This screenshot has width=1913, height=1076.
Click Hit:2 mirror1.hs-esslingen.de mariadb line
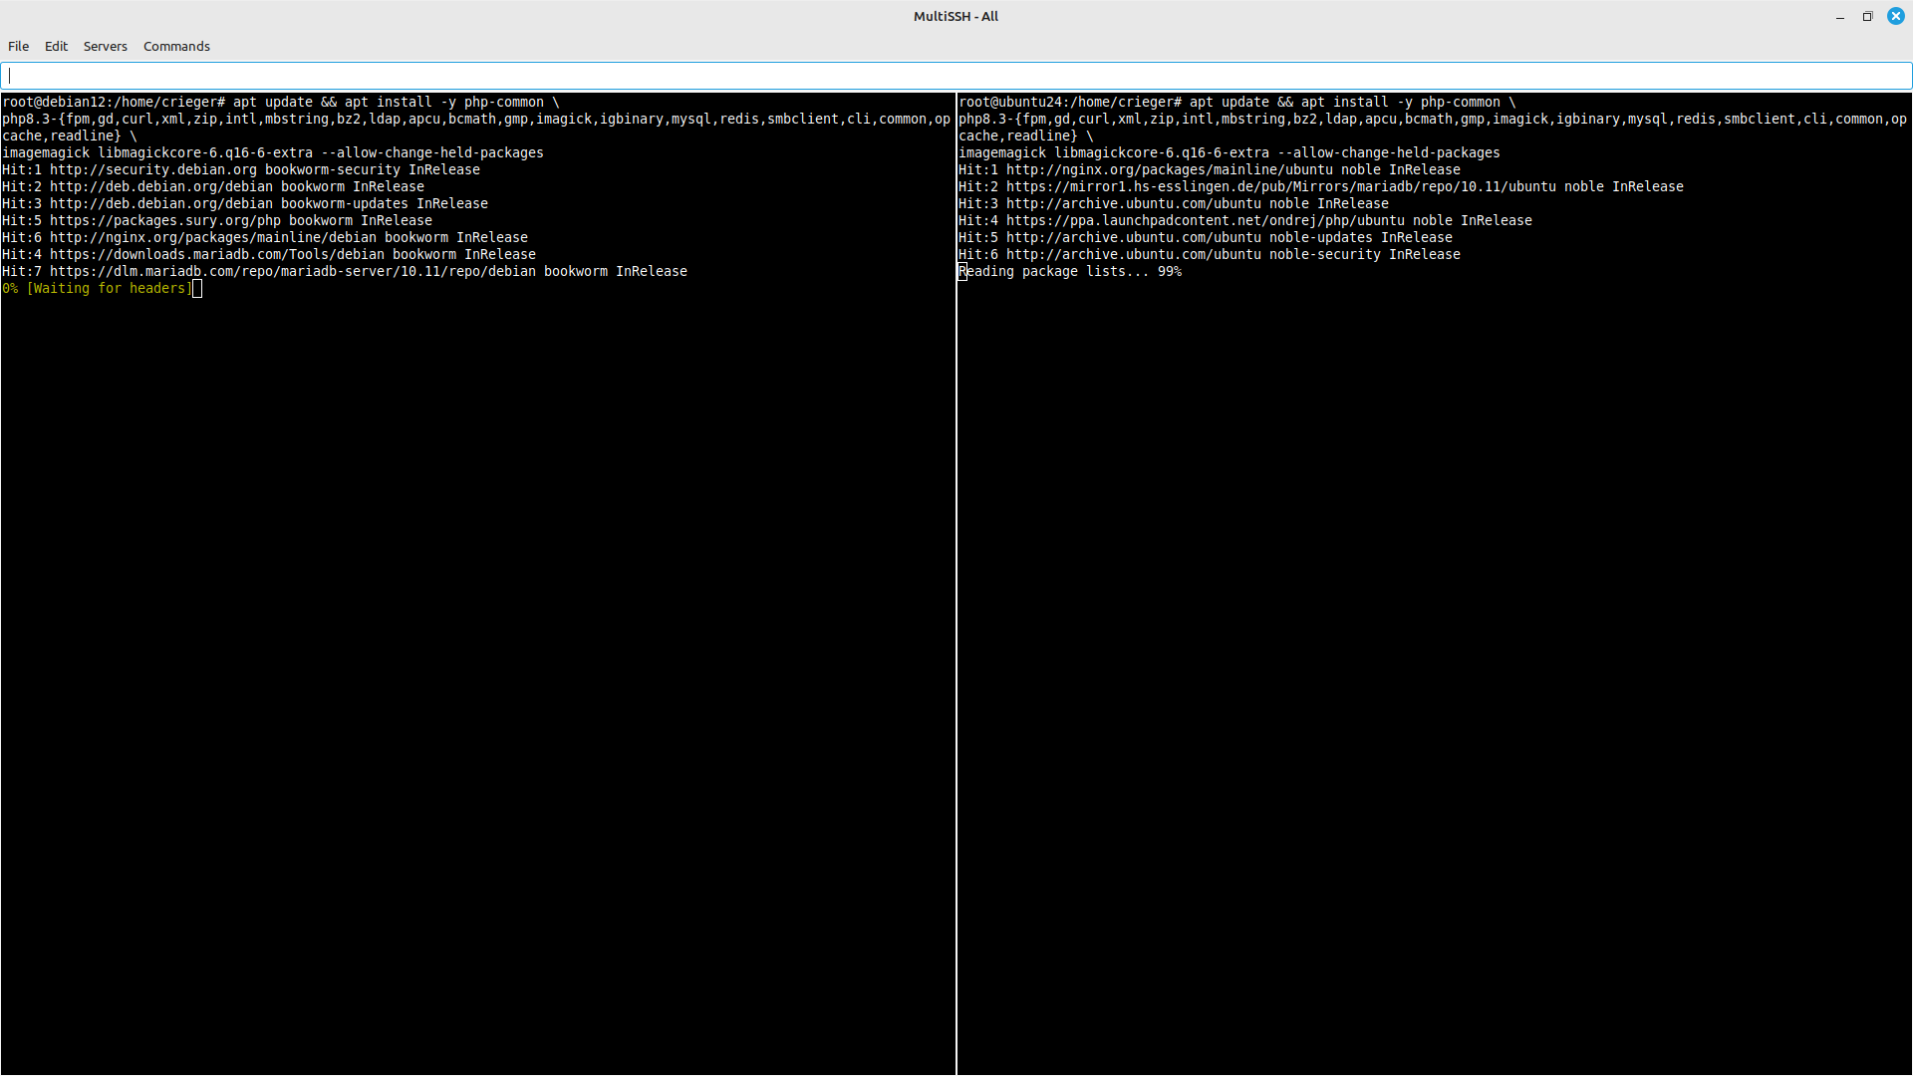[1321, 186]
